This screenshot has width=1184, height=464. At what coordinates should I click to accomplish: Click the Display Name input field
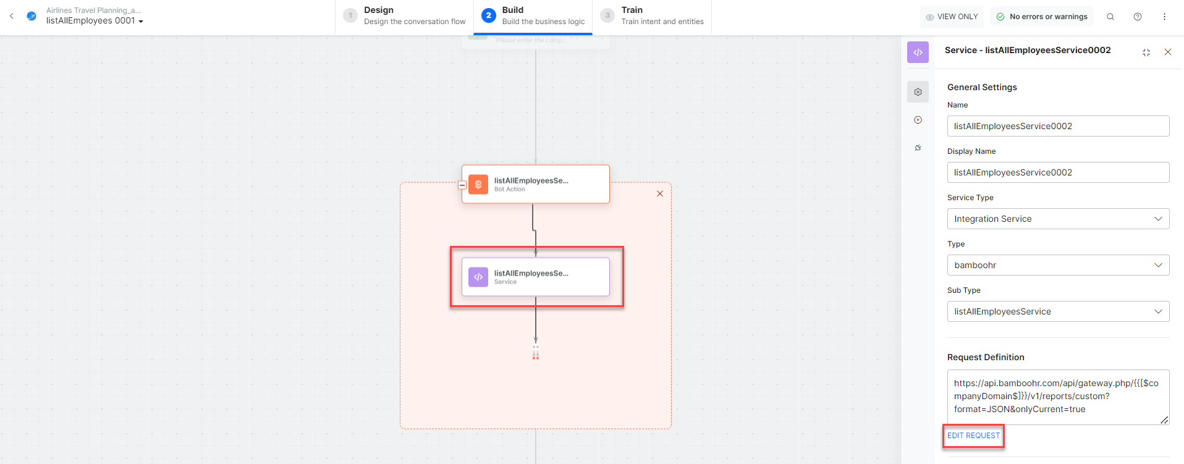tap(1058, 172)
